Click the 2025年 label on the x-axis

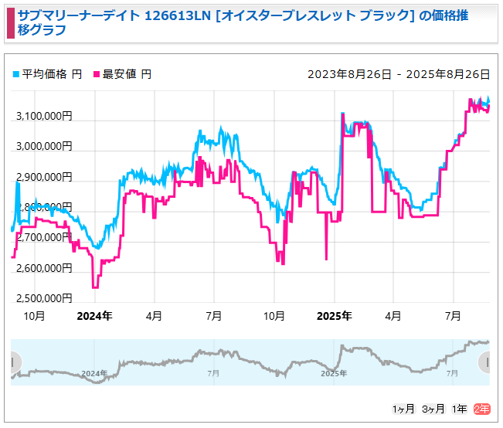pyautogui.click(x=335, y=316)
